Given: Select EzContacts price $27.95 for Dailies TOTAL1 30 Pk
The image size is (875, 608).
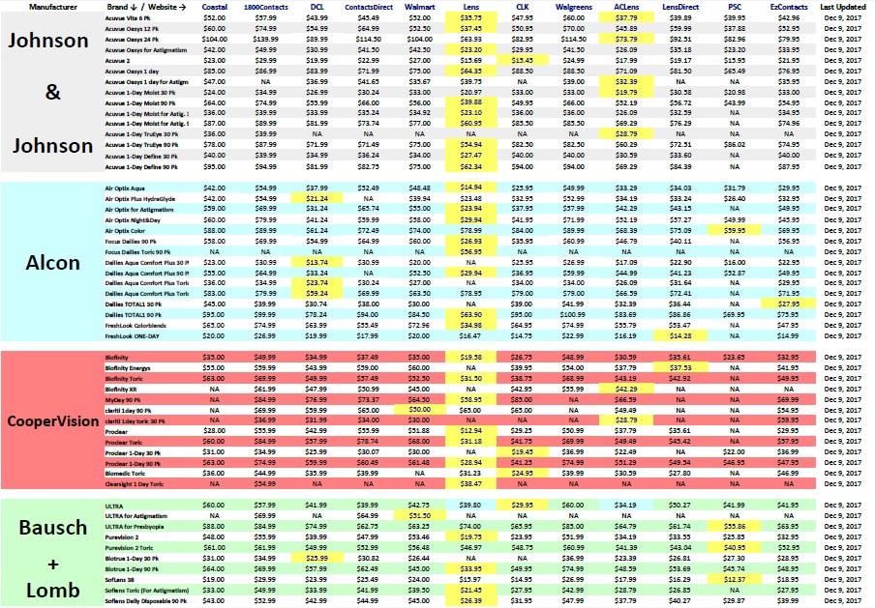Looking at the screenshot, I should coord(789,304).
